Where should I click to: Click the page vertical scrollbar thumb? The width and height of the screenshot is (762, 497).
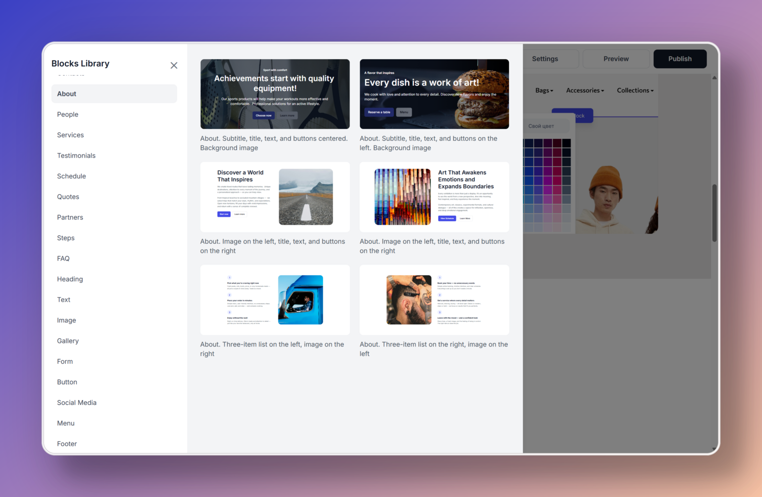(x=714, y=213)
